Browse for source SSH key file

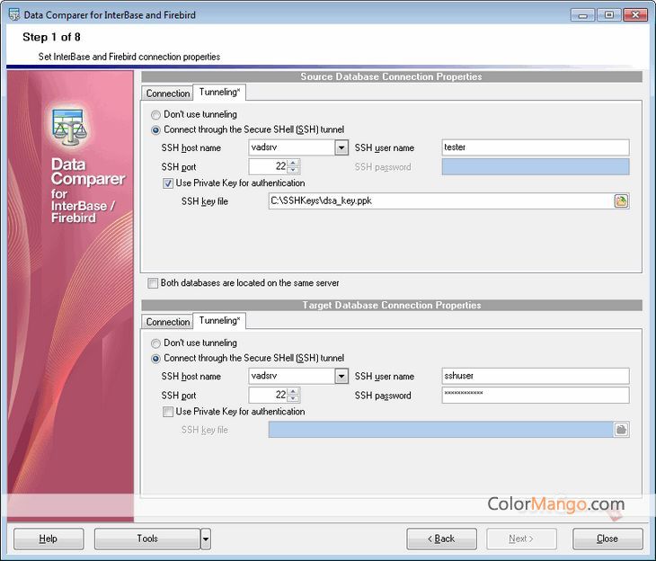pos(621,201)
